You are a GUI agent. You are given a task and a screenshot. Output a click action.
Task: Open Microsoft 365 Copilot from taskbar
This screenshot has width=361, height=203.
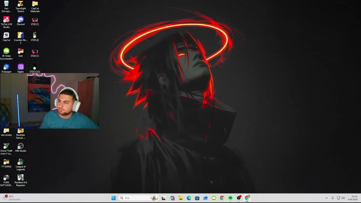172,198
